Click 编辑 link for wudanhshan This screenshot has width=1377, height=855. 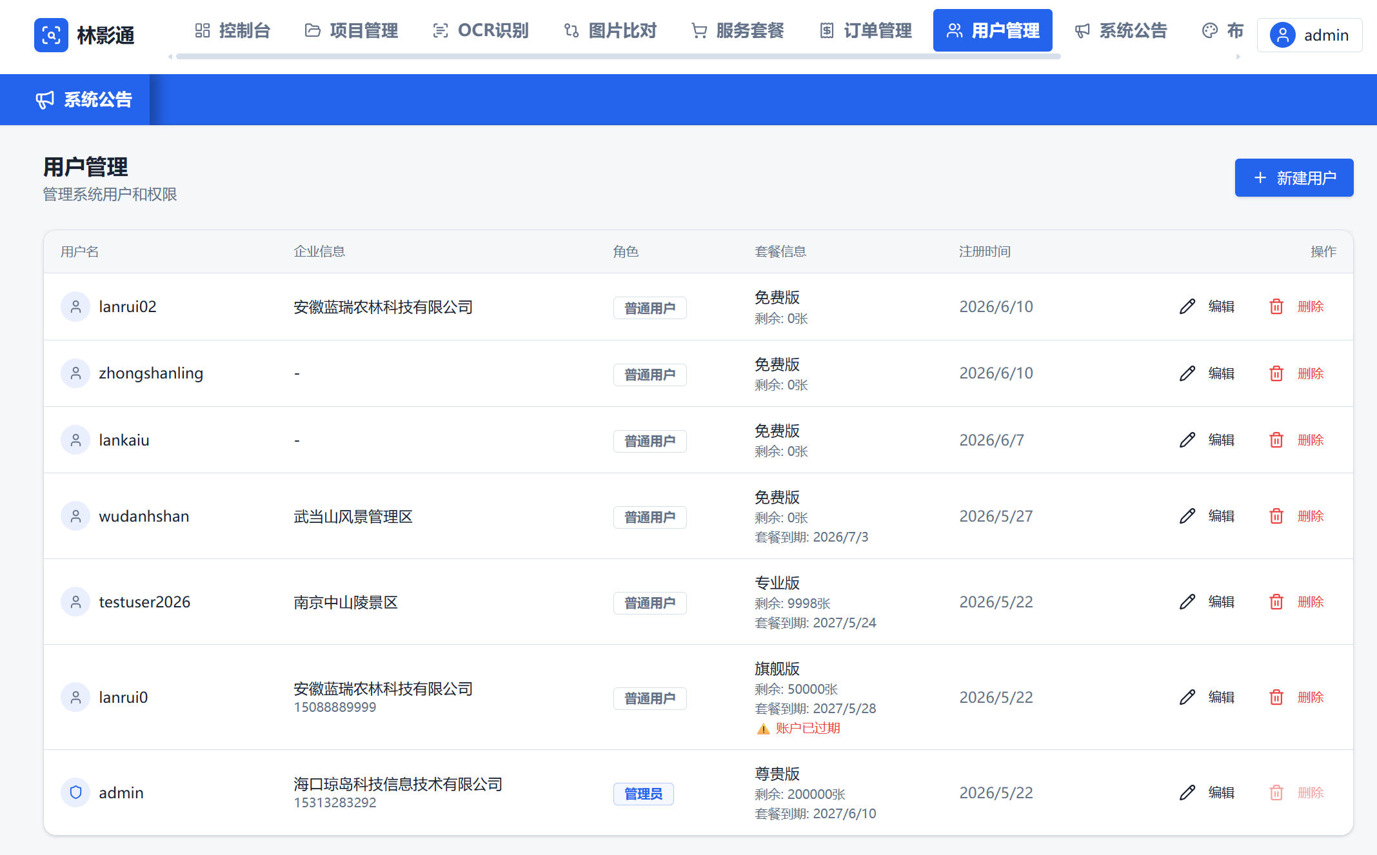1222,516
